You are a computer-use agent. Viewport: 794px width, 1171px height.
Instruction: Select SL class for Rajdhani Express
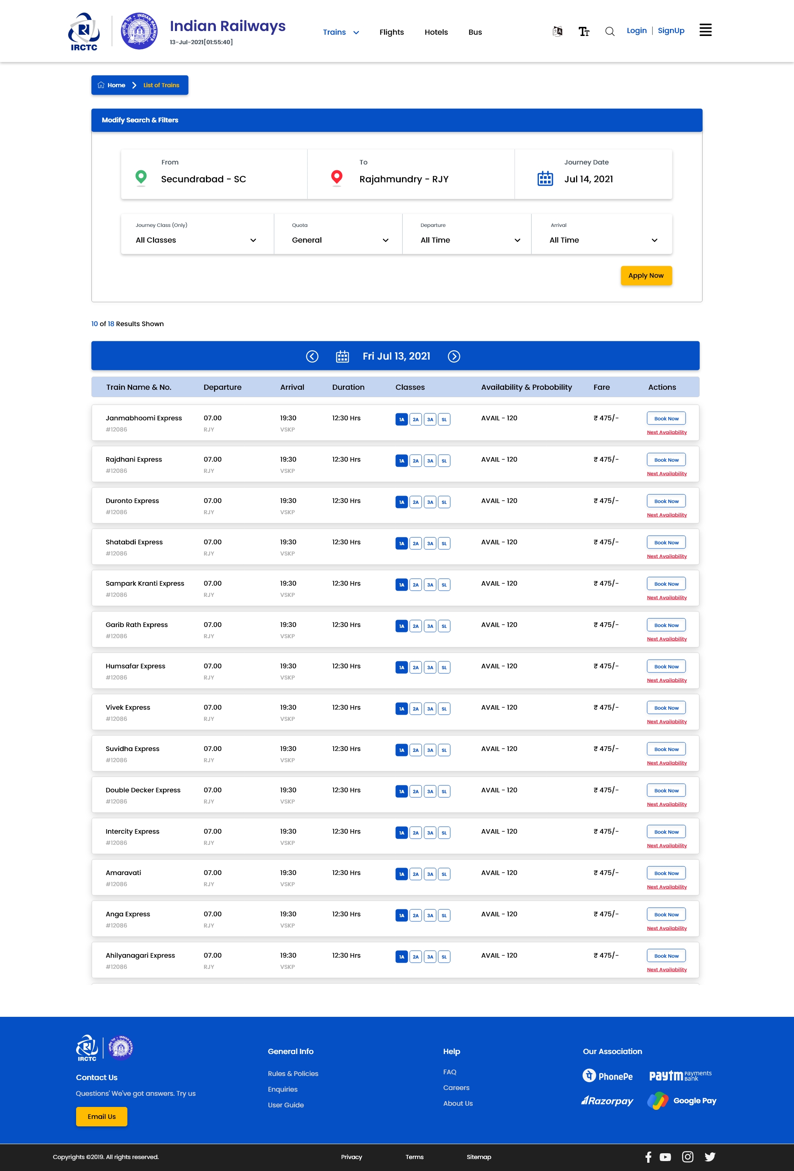444,460
